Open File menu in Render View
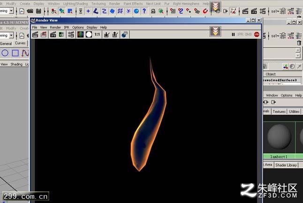Screen dimensions: 303x203 [x=35, y=28]
